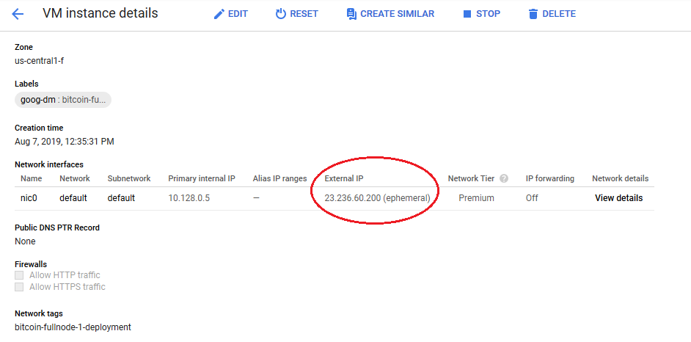Toggle Allow HTTPS traffic checkbox
This screenshot has height=342, width=691.
point(19,288)
